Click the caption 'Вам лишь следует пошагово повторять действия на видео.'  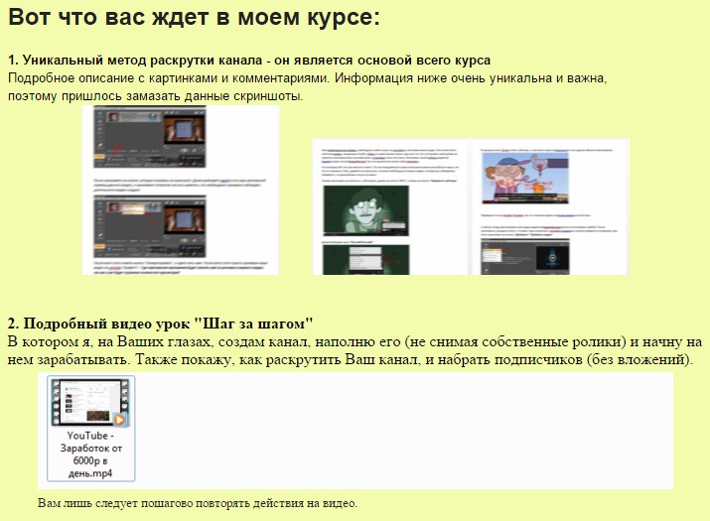[198, 503]
